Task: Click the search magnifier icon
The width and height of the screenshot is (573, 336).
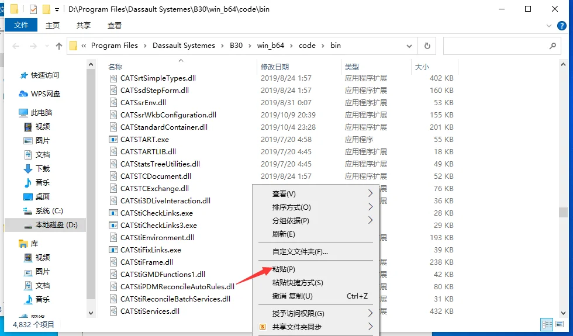Action: (x=553, y=46)
